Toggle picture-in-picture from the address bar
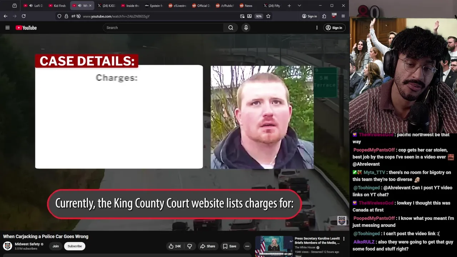This screenshot has height=257, width=457. (x=242, y=16)
